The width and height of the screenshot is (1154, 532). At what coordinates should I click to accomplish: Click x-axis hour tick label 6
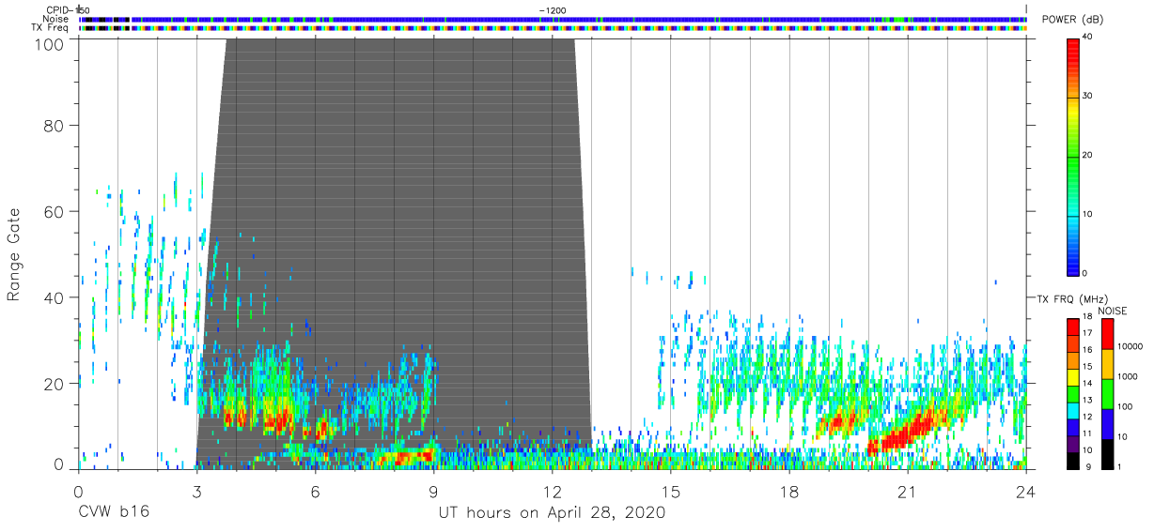[315, 491]
